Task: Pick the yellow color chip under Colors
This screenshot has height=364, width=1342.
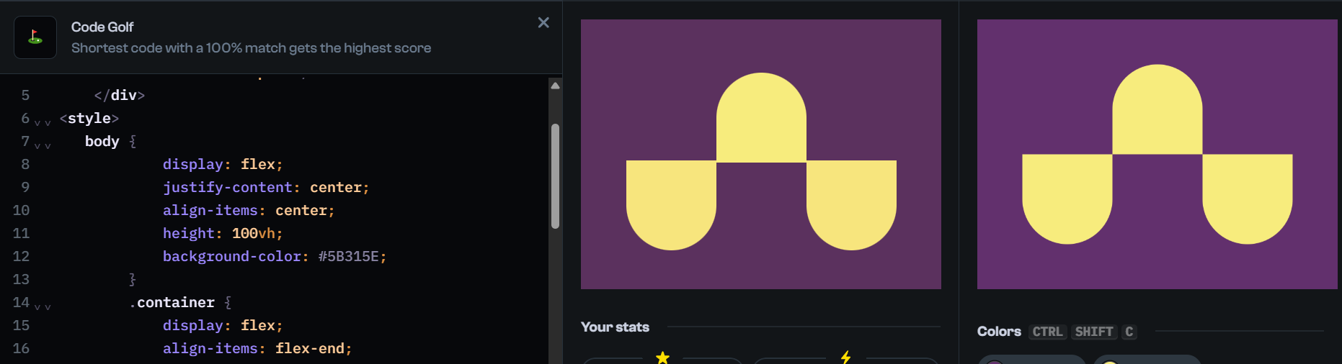Action: 1146,360
